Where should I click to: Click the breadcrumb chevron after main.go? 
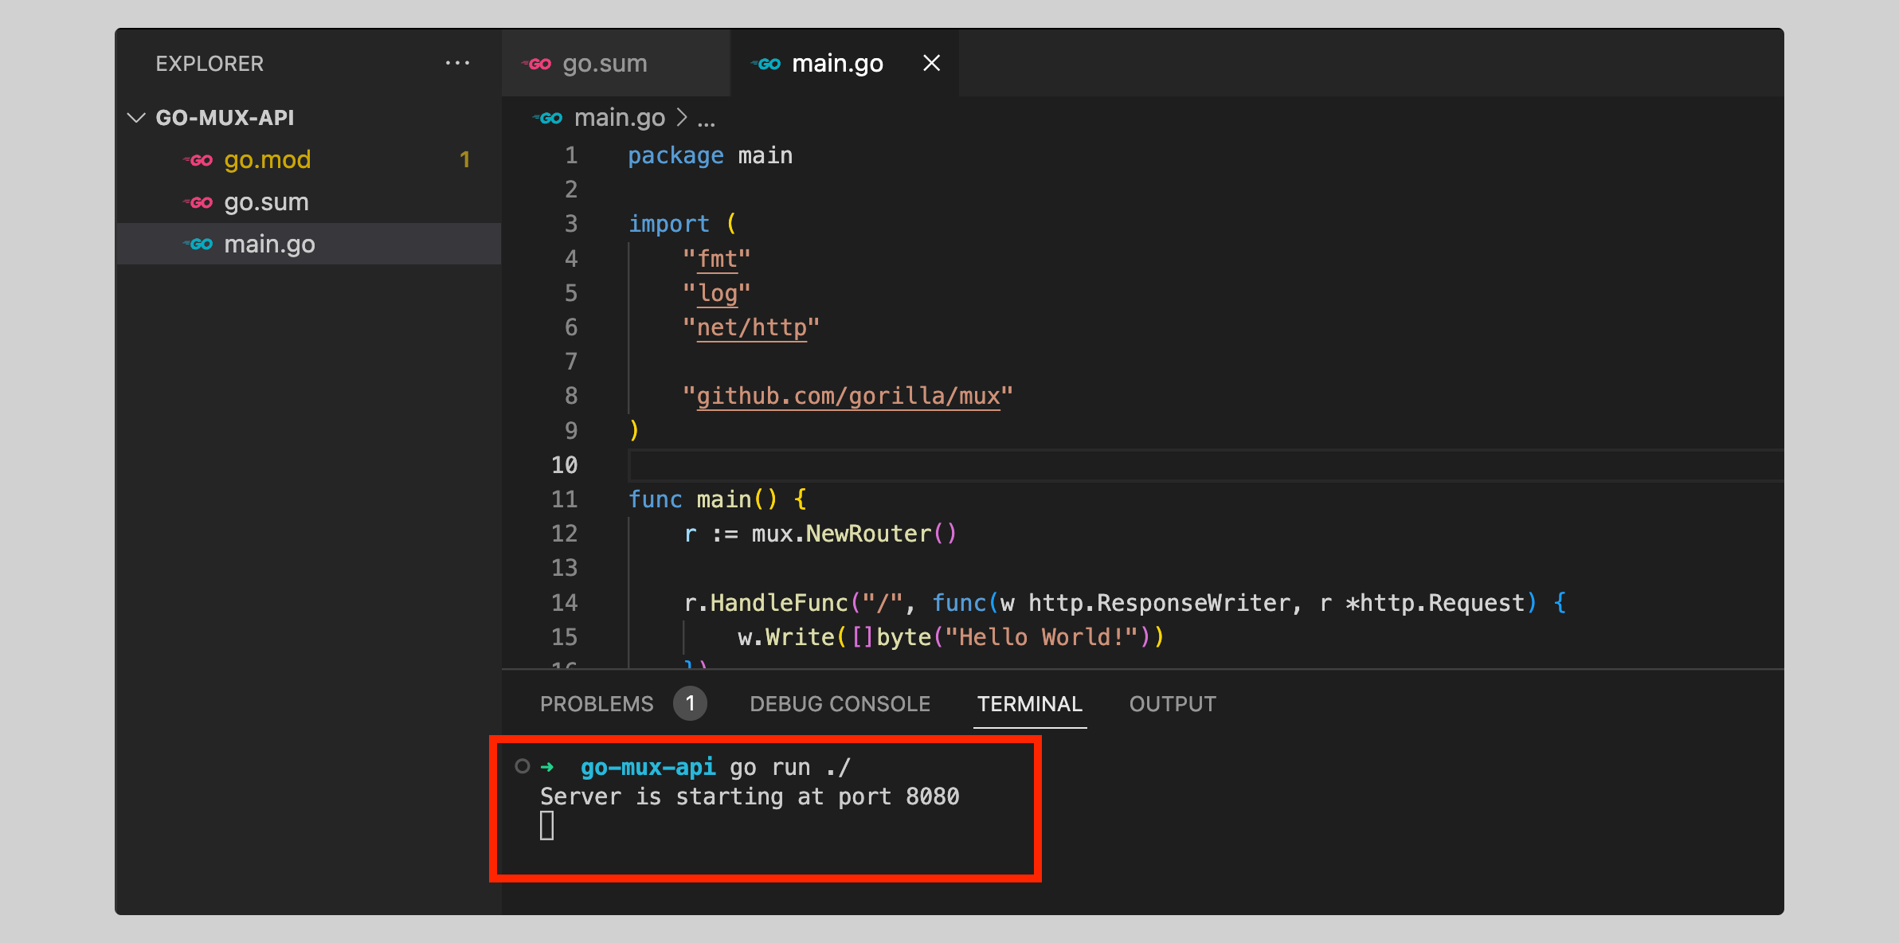[x=682, y=118]
